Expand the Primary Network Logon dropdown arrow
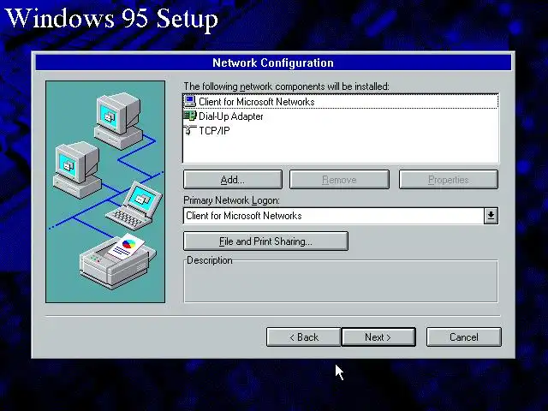 click(x=491, y=216)
